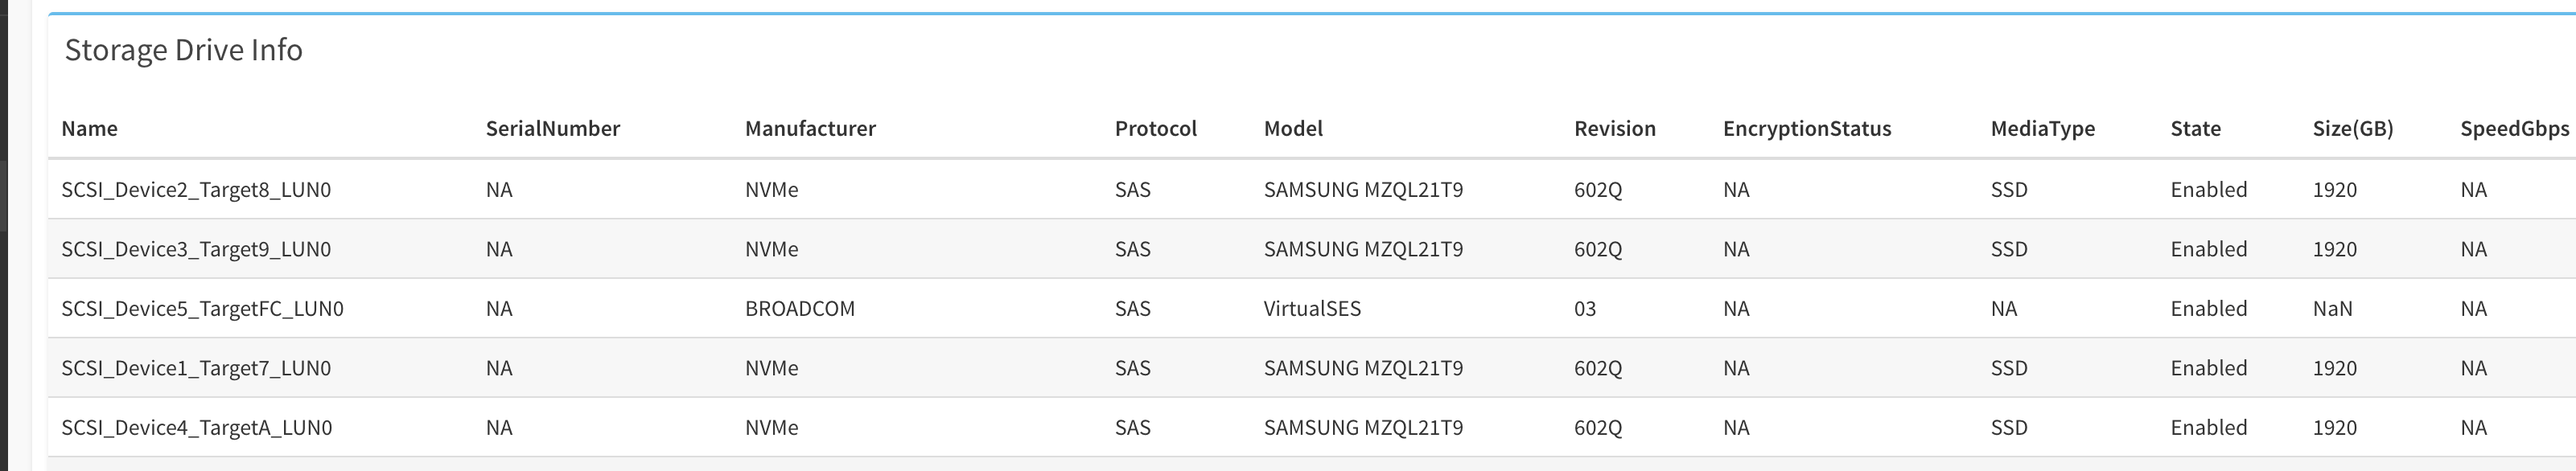Select the SCSI_Device2_Target8_LUN0 row
The width and height of the screenshot is (2576, 471).
pyautogui.click(x=196, y=190)
